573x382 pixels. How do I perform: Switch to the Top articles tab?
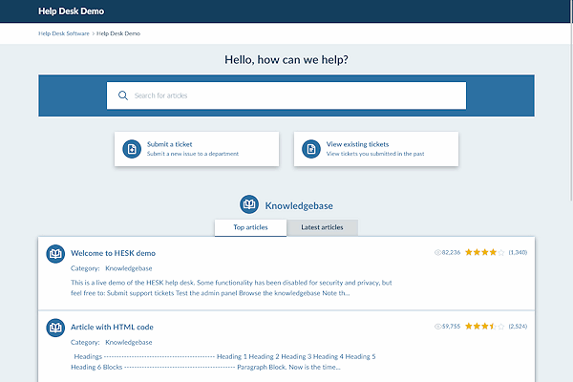250,227
